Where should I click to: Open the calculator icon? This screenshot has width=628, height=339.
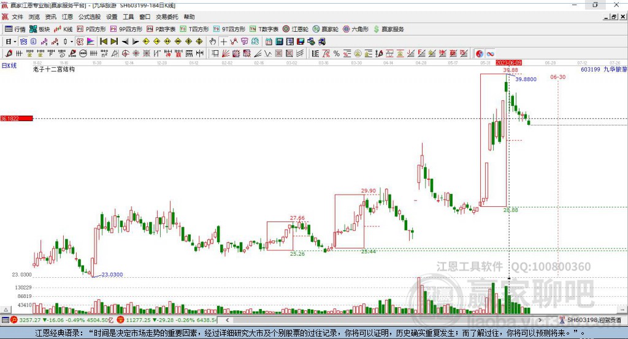(279, 42)
